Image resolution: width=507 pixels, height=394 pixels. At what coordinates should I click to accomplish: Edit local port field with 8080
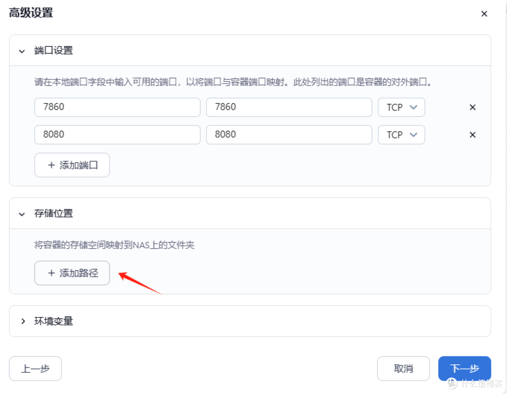pos(117,135)
